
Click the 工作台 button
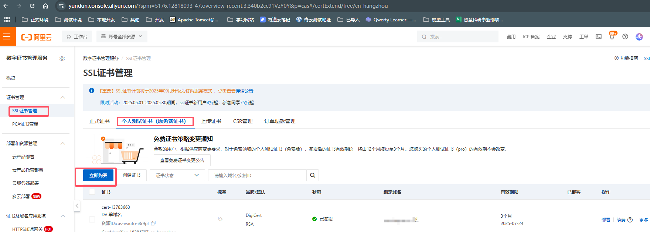tap(77, 36)
